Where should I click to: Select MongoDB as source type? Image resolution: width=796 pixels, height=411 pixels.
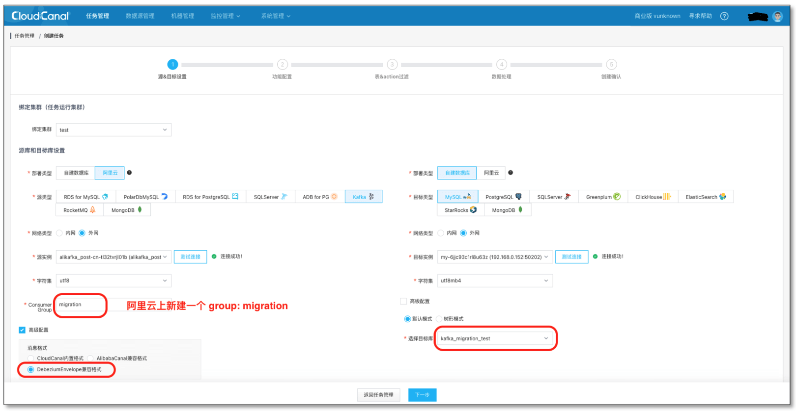[x=127, y=210]
